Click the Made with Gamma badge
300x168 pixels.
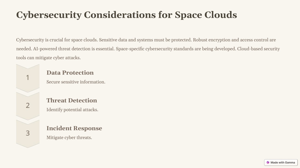tap(281, 162)
